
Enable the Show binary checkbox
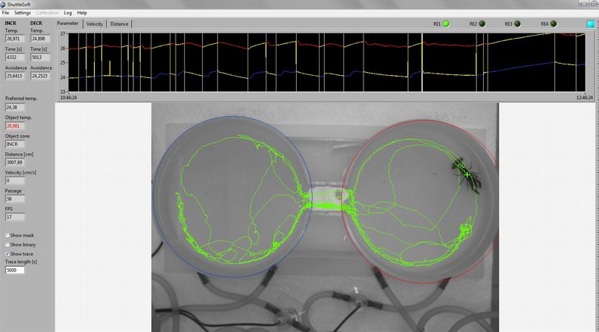(x=8, y=245)
